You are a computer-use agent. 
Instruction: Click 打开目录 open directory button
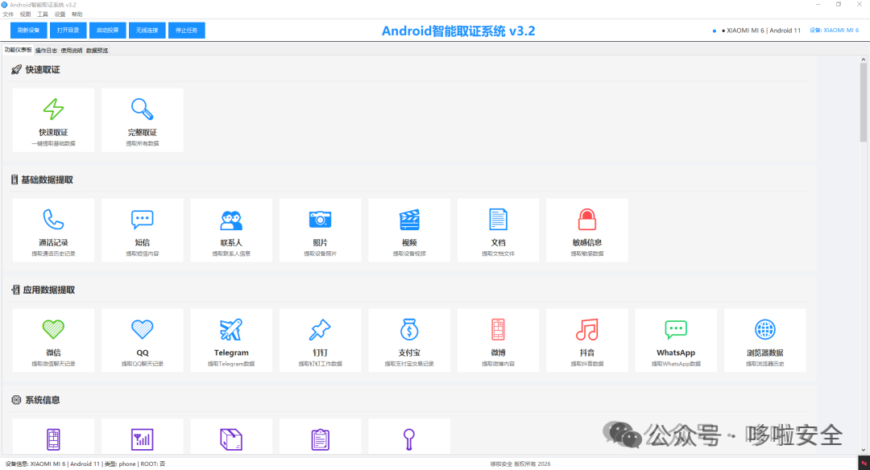point(68,31)
